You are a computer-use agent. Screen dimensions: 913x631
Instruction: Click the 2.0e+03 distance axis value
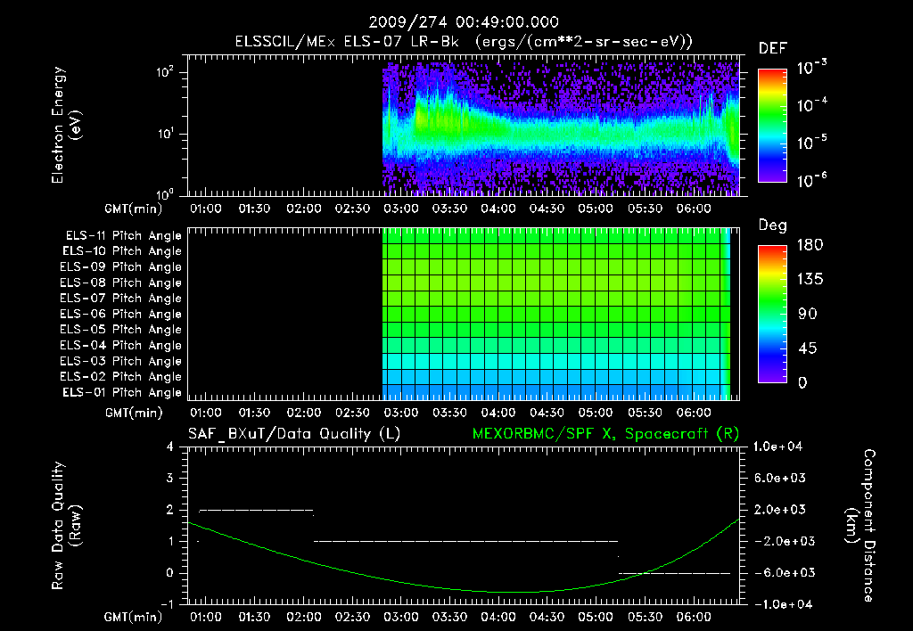point(780,510)
